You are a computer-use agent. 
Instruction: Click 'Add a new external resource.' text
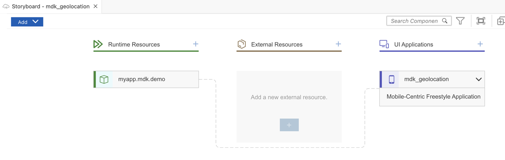pos(289,97)
